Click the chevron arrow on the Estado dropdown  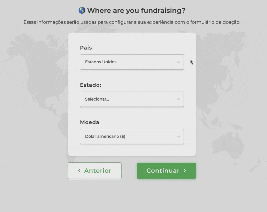(x=179, y=99)
